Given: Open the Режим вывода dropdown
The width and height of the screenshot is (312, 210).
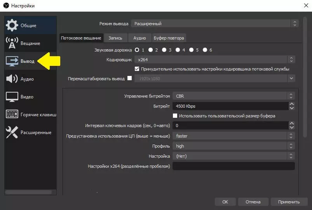Looking at the screenshot, I should [x=215, y=24].
